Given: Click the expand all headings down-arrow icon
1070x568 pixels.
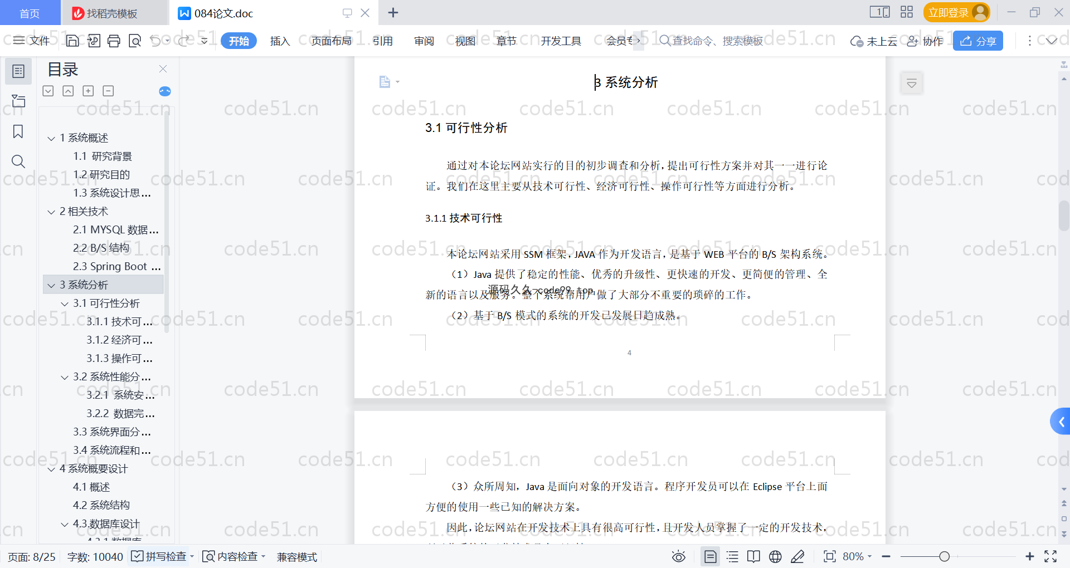Looking at the screenshot, I should (x=48, y=91).
